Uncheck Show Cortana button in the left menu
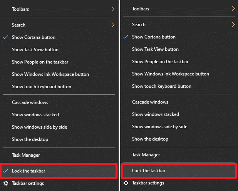This screenshot has width=238, height=191. [34, 37]
